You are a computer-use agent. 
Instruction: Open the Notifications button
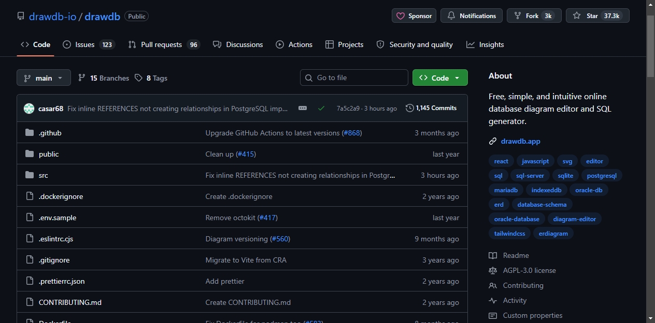click(x=472, y=16)
